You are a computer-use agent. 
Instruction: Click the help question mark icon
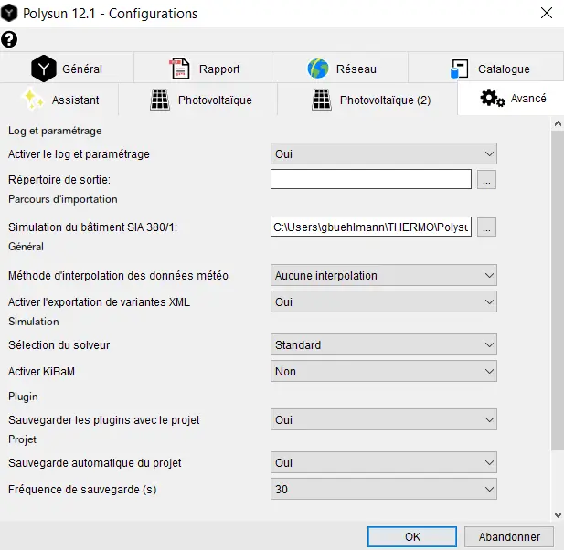pos(9,39)
